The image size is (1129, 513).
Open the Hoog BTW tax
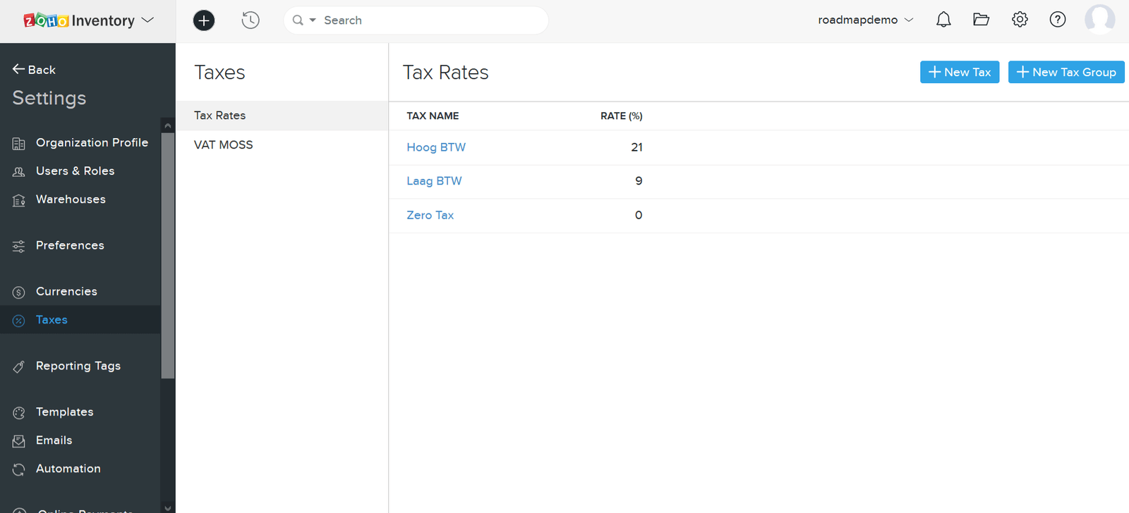pyautogui.click(x=436, y=147)
